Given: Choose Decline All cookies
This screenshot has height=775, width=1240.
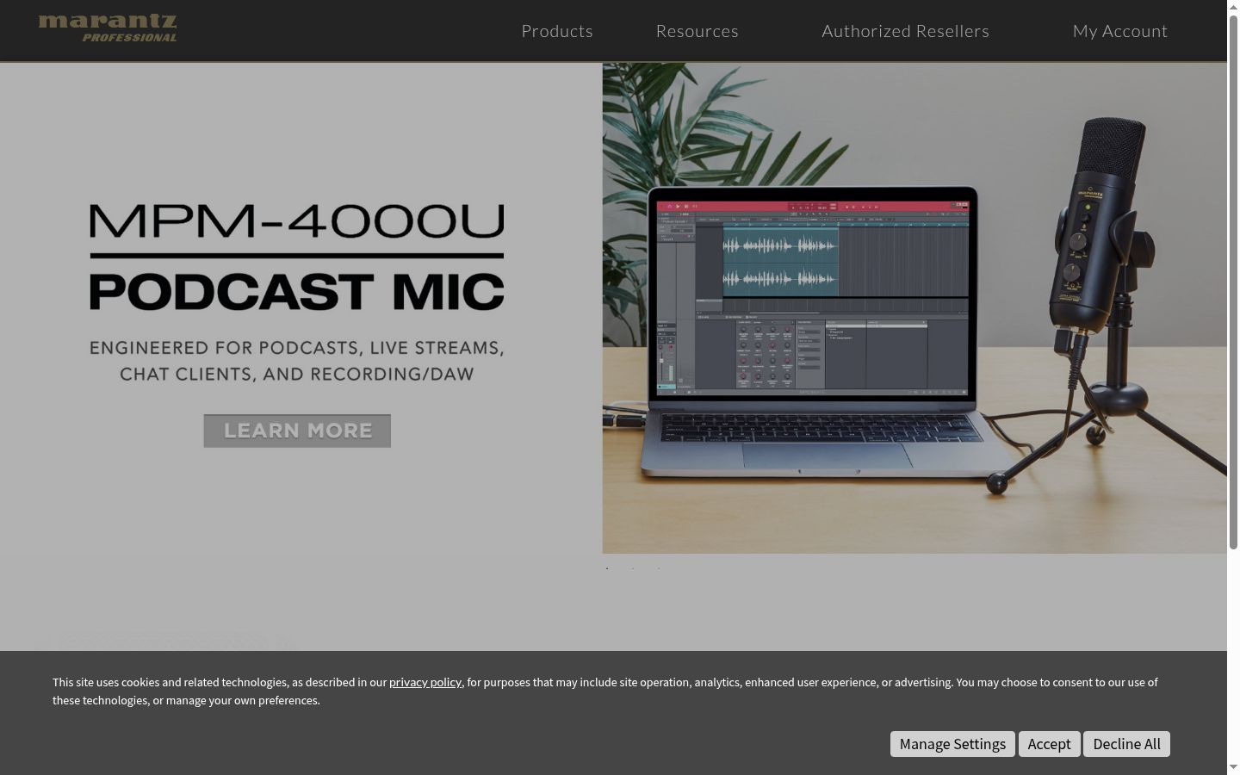Looking at the screenshot, I should 1126,744.
